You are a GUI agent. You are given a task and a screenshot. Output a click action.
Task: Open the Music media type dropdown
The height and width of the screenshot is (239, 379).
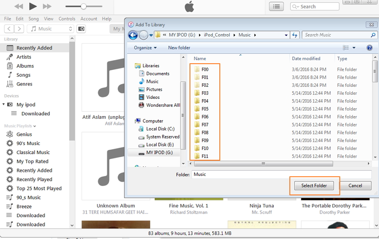click(50, 28)
